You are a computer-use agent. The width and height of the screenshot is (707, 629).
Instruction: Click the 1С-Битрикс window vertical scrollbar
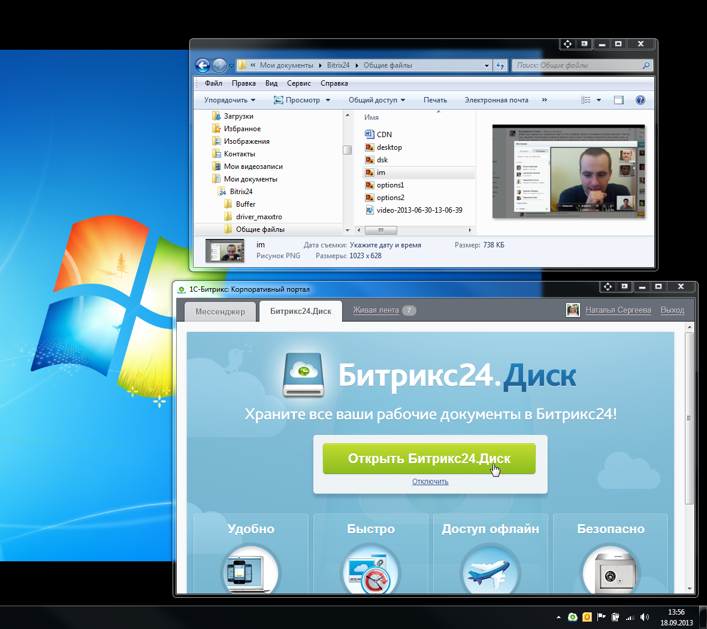[x=689, y=418]
